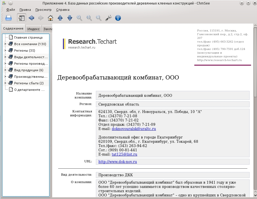Click the pin-window circle button in titlebar
The image size is (257, 199).
[x=10, y=3]
